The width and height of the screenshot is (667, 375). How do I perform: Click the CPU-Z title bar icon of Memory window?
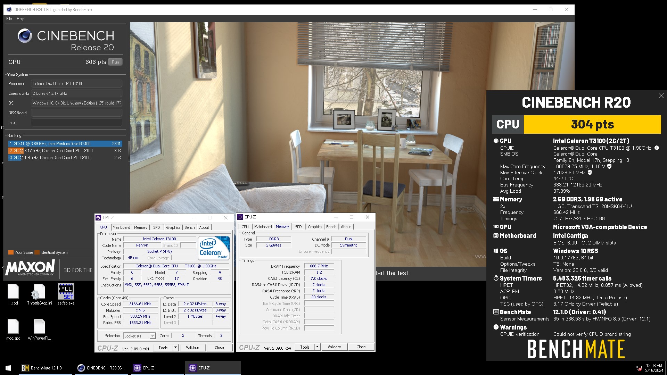tap(240, 217)
